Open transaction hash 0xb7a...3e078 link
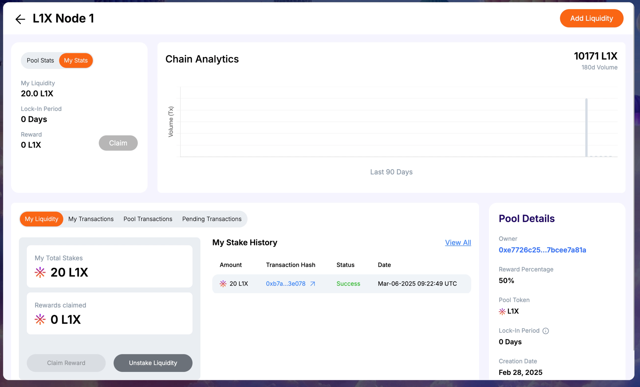The height and width of the screenshot is (387, 640). 285,284
